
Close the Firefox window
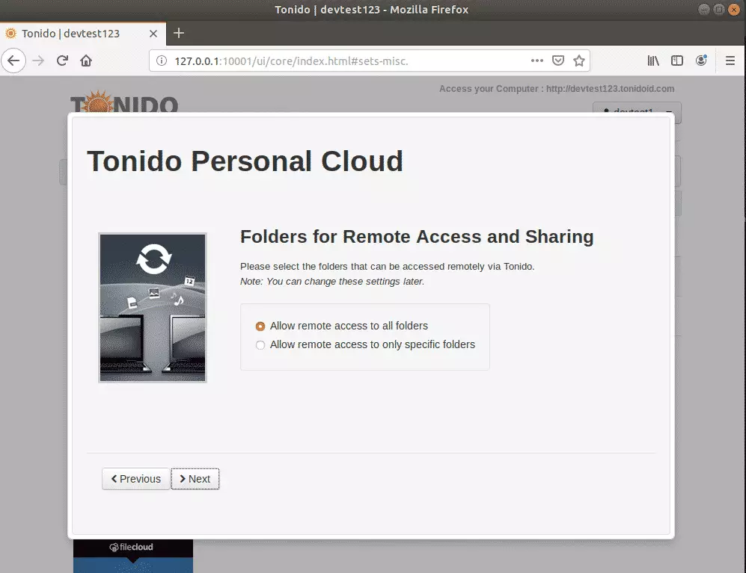[734, 10]
